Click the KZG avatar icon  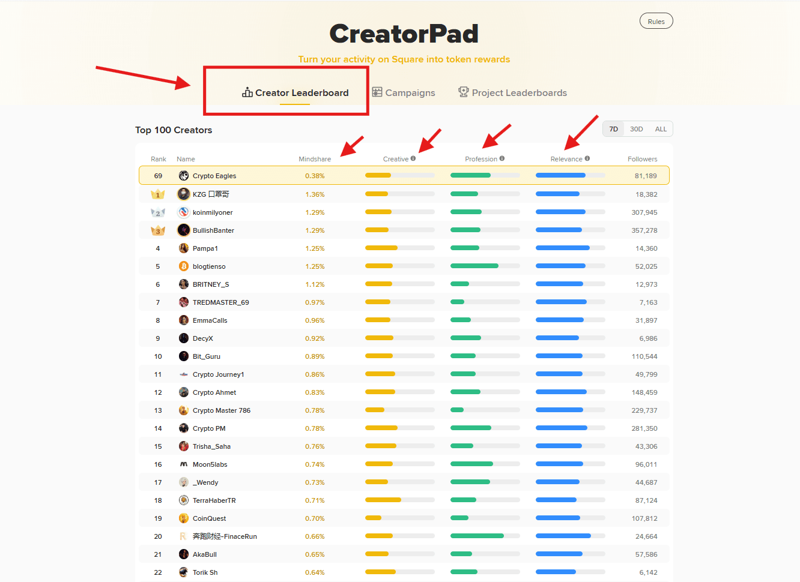pyautogui.click(x=184, y=194)
